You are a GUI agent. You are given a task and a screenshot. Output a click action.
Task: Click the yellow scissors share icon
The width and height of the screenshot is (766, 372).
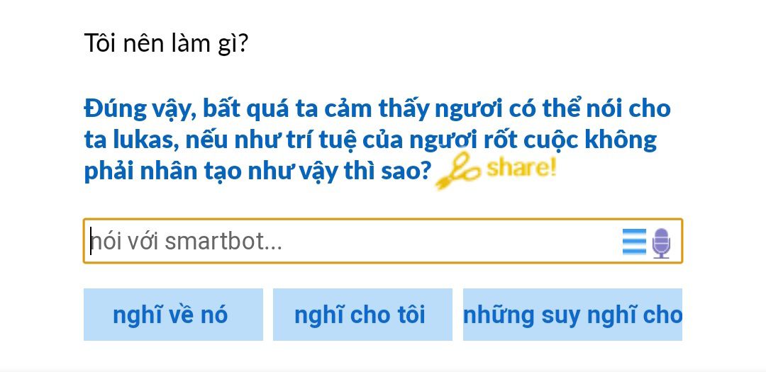tap(457, 171)
